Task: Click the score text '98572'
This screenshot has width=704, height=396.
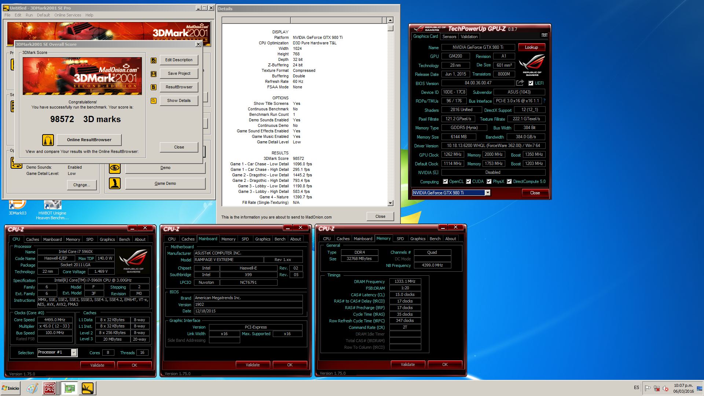Action: 62,120
